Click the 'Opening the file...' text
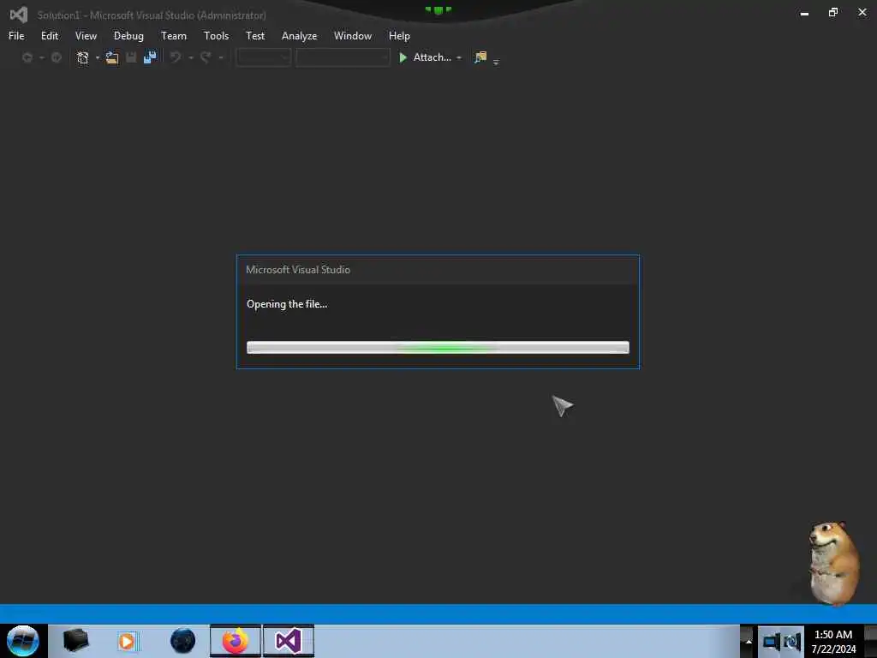Viewport: 877px width, 658px height. point(287,304)
